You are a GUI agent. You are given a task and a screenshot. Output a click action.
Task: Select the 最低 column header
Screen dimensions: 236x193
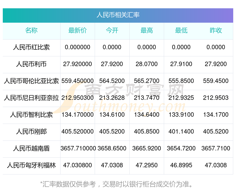(181, 31)
